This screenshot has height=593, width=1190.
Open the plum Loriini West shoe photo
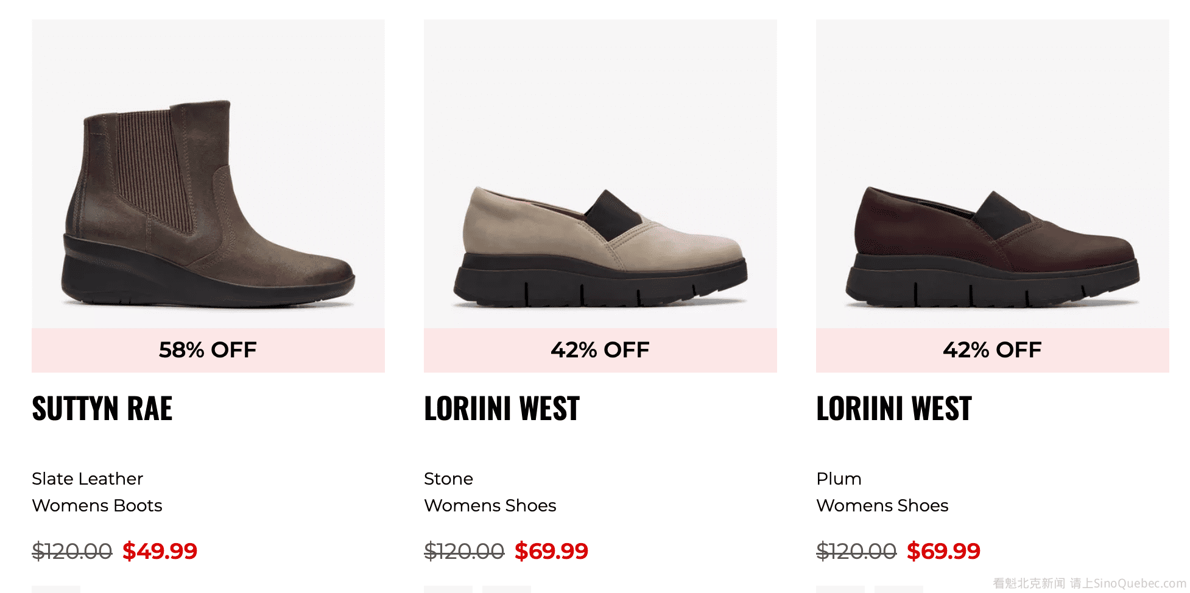[992, 244]
